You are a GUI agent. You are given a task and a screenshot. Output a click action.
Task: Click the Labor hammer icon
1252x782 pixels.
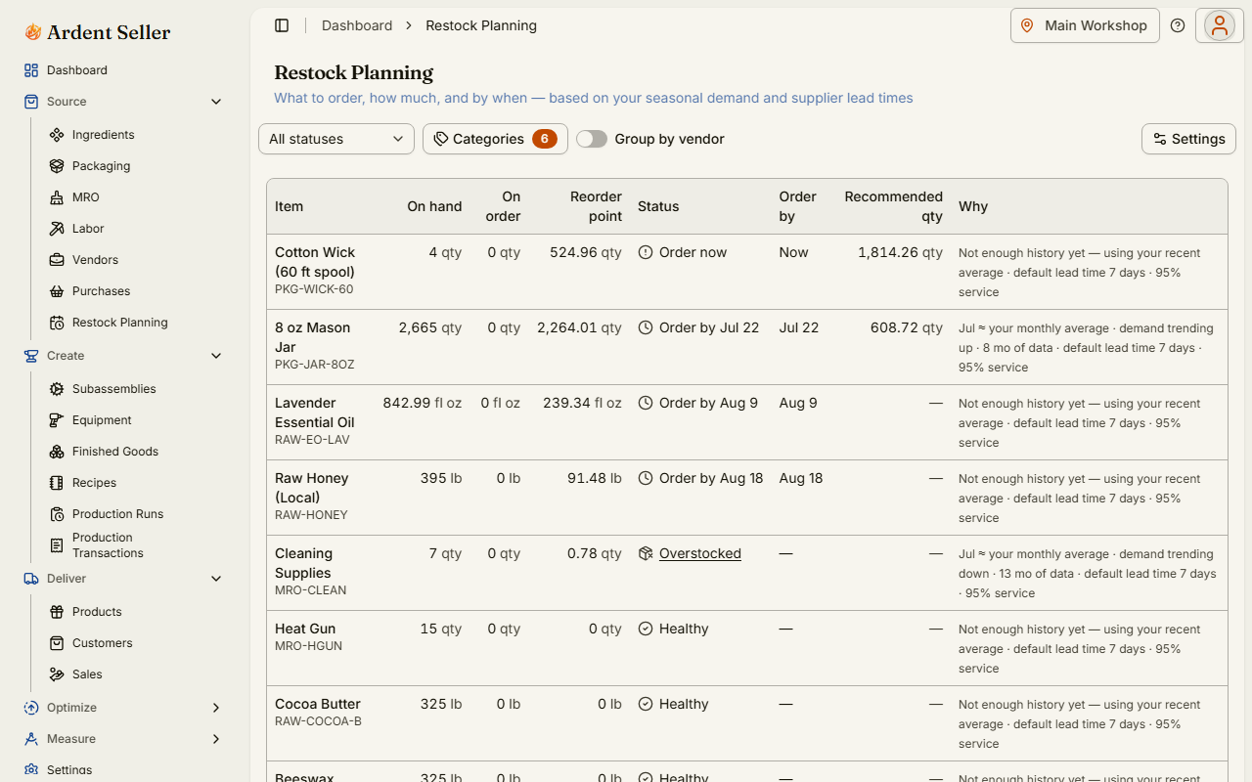(57, 229)
